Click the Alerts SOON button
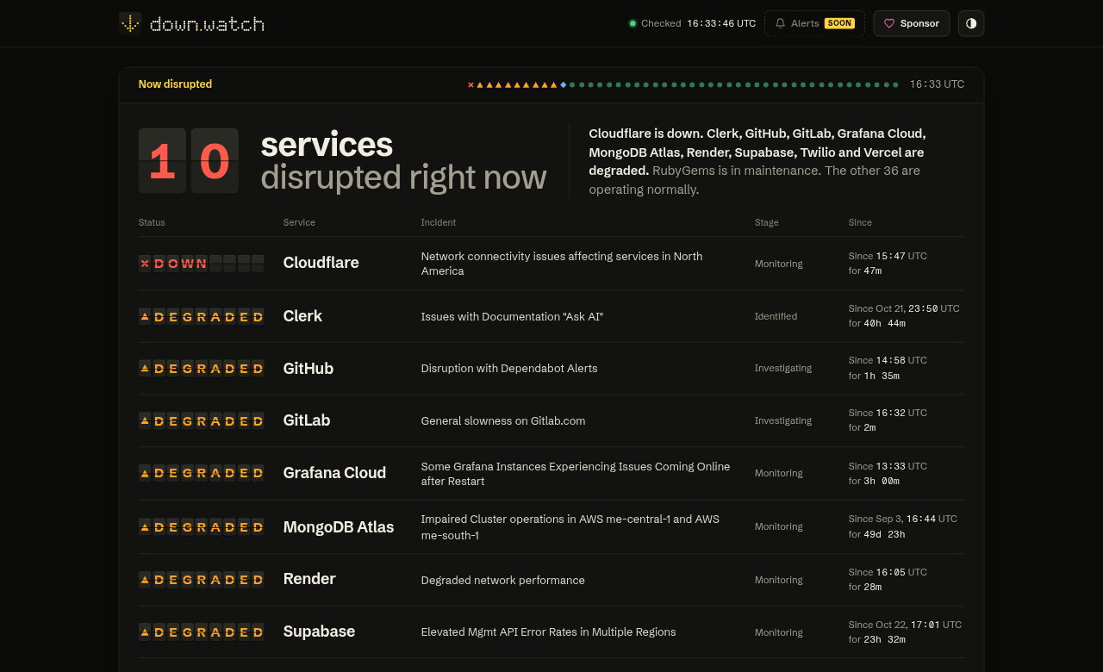This screenshot has width=1103, height=672. 814,23
